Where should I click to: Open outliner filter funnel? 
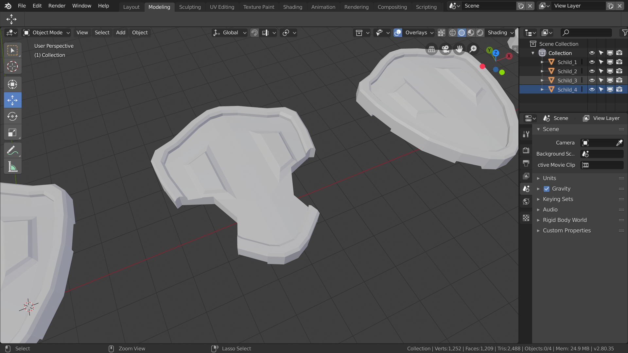pyautogui.click(x=624, y=33)
